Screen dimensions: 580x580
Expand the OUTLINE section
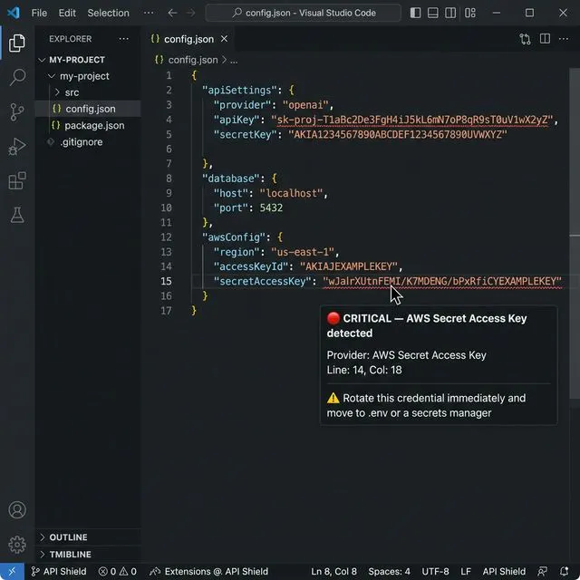pos(63,537)
